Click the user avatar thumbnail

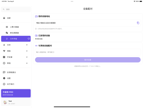pos(5,102)
